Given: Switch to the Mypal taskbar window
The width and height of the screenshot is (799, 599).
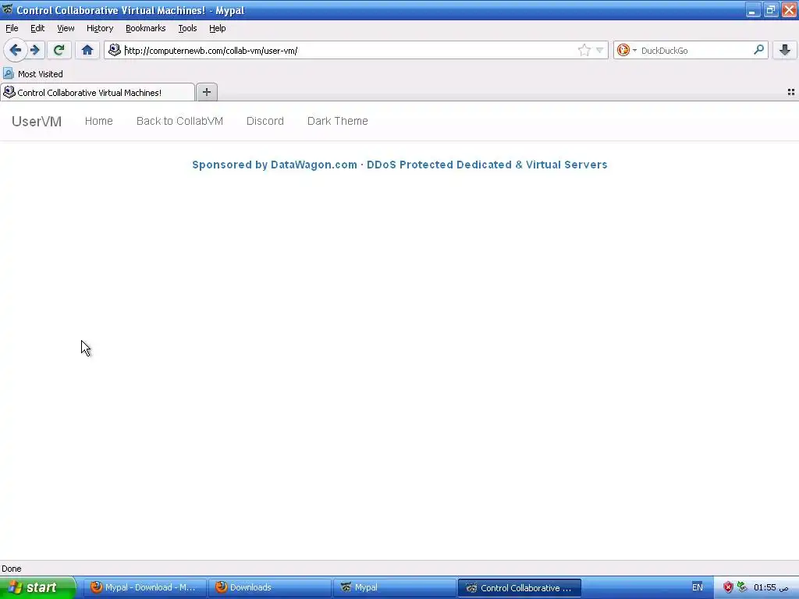Looking at the screenshot, I should 394,587.
